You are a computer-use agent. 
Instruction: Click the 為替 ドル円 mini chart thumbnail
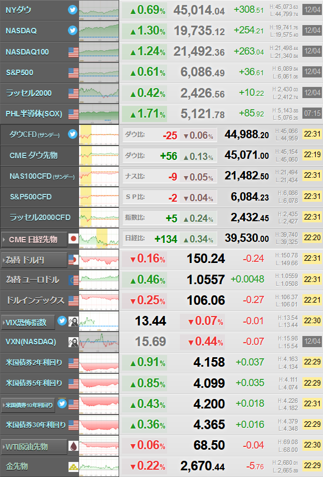coord(99,259)
